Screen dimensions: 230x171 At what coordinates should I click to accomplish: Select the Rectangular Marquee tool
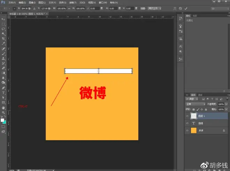click(3, 24)
